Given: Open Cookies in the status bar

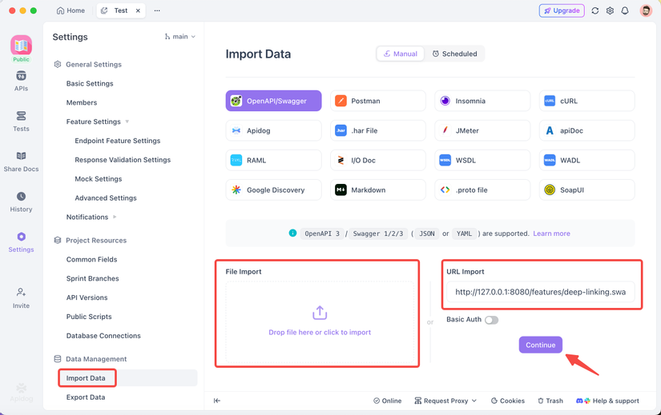Looking at the screenshot, I should 507,401.
